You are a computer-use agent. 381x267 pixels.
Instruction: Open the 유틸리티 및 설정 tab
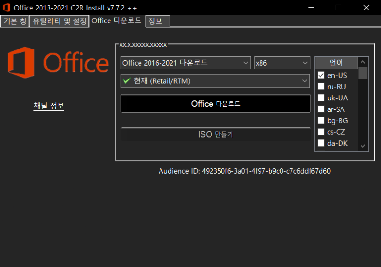60,21
